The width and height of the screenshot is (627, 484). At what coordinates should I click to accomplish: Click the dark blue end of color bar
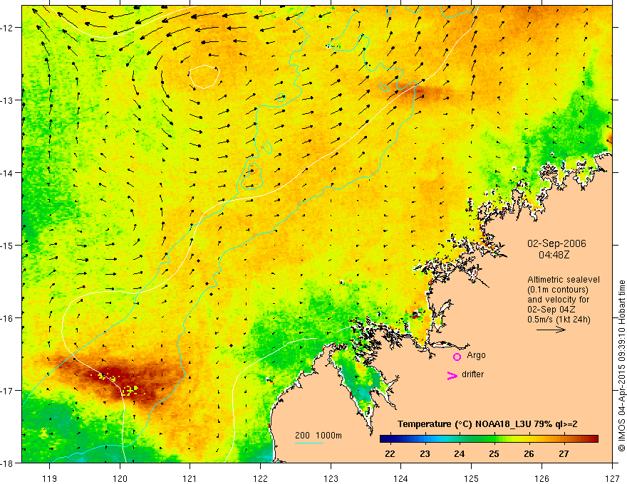[384, 439]
